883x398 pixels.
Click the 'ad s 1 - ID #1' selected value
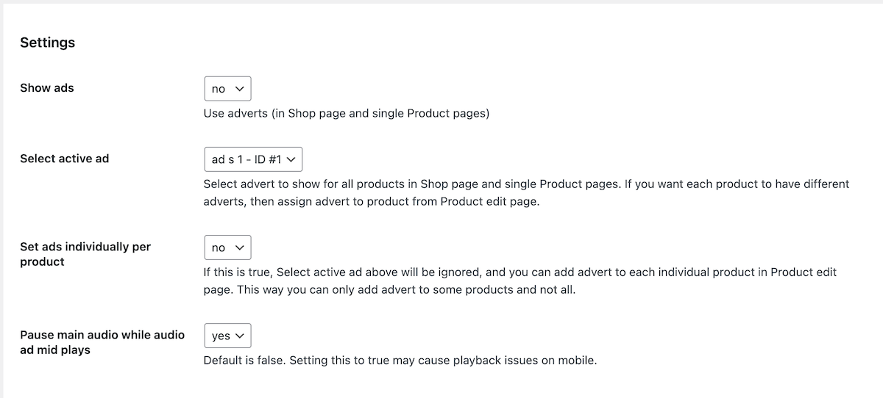[x=246, y=159]
